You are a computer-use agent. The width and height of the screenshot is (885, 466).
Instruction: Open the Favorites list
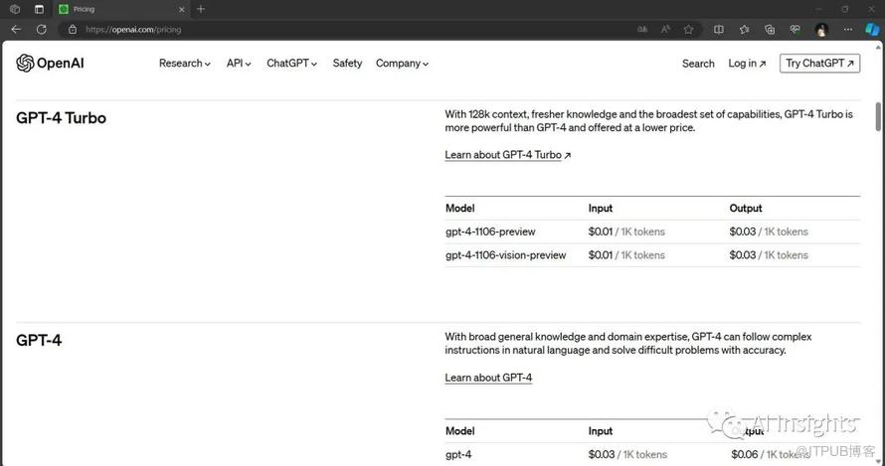coord(744,30)
